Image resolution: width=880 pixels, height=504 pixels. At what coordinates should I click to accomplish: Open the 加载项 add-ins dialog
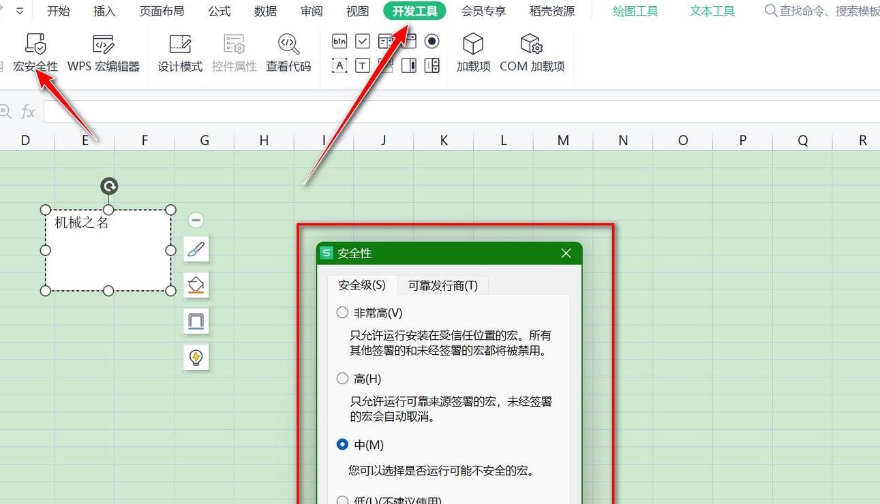(x=473, y=53)
